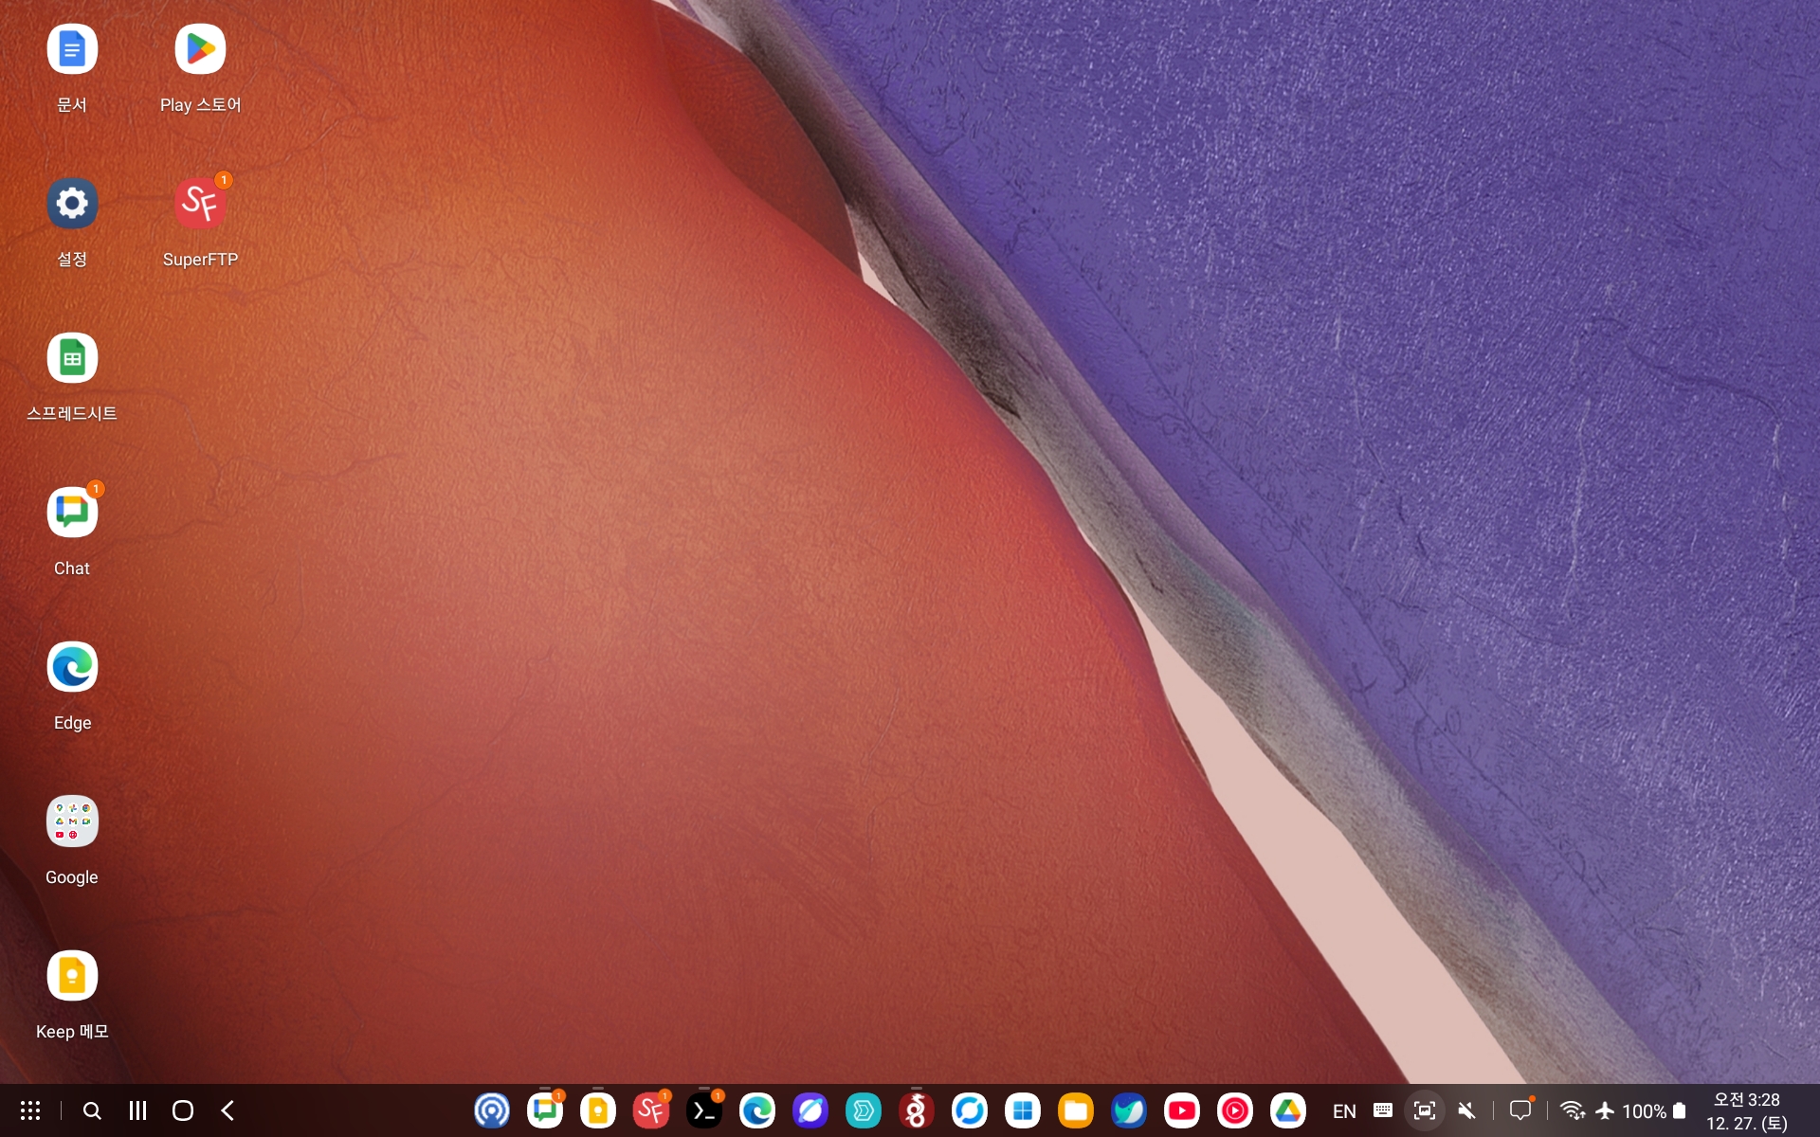Open YouTube Music from the taskbar
This screenshot has width=1820, height=1137.
tap(1234, 1110)
